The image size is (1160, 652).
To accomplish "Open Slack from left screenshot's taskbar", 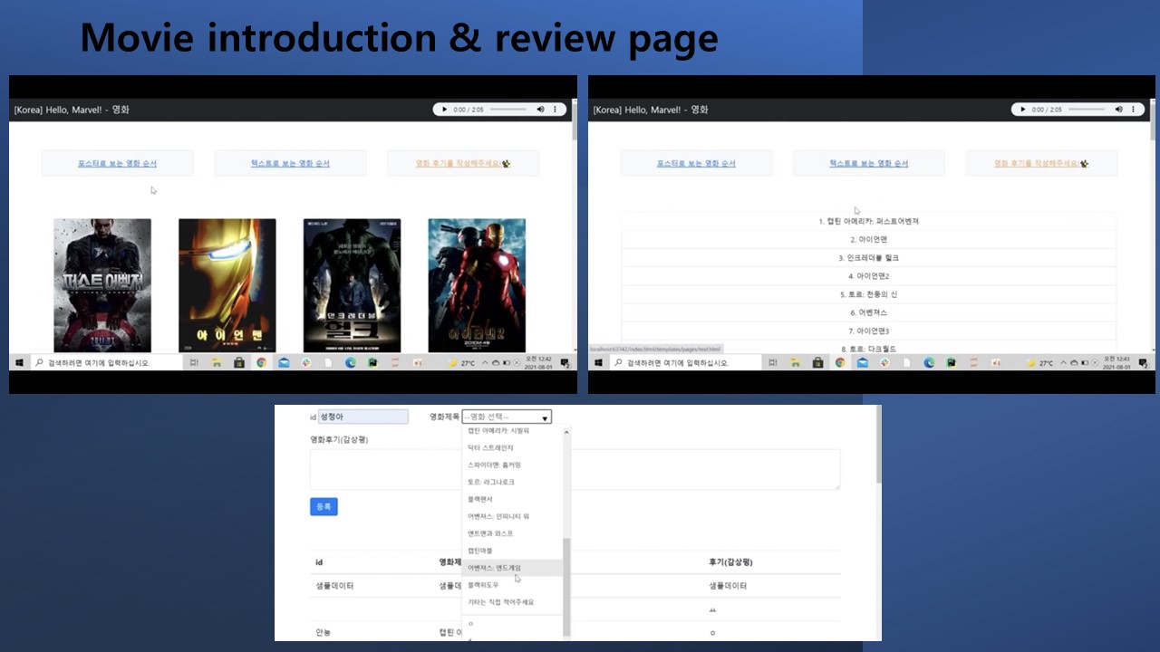I will (x=306, y=362).
